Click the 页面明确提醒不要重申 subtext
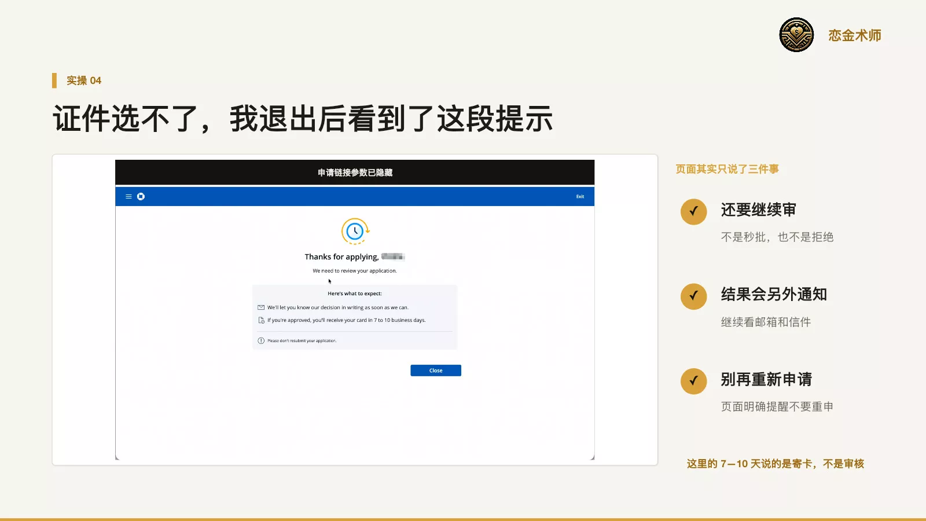 click(777, 406)
